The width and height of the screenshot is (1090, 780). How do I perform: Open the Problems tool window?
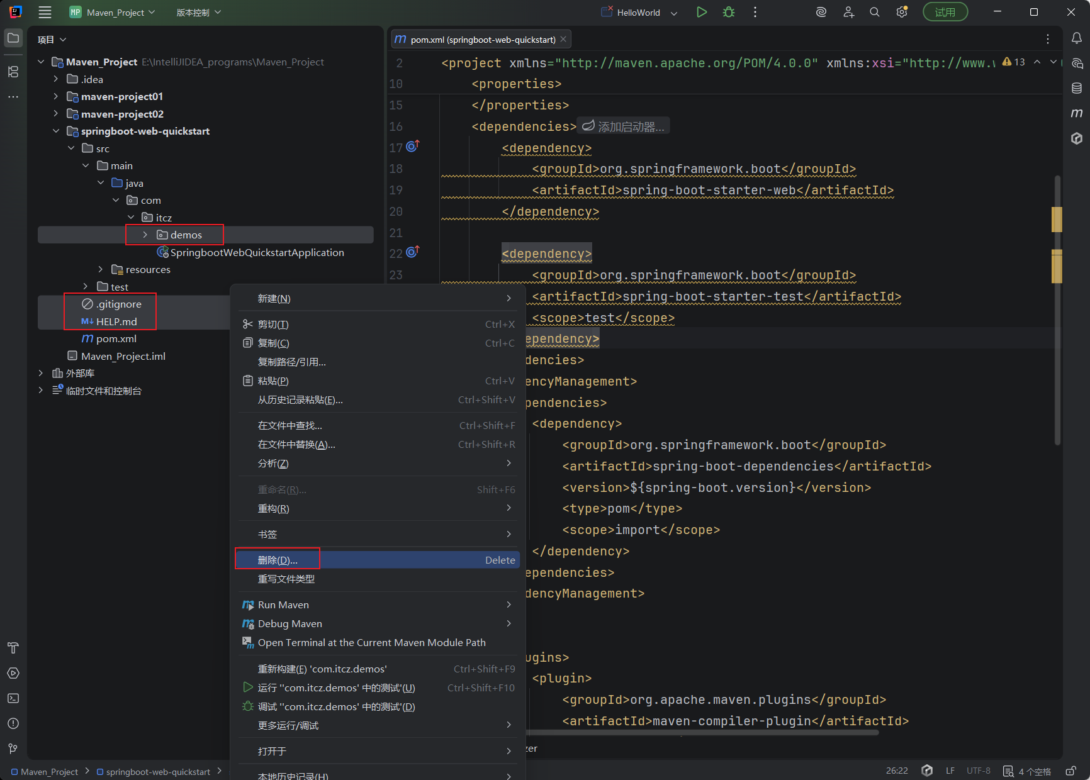[x=13, y=723]
